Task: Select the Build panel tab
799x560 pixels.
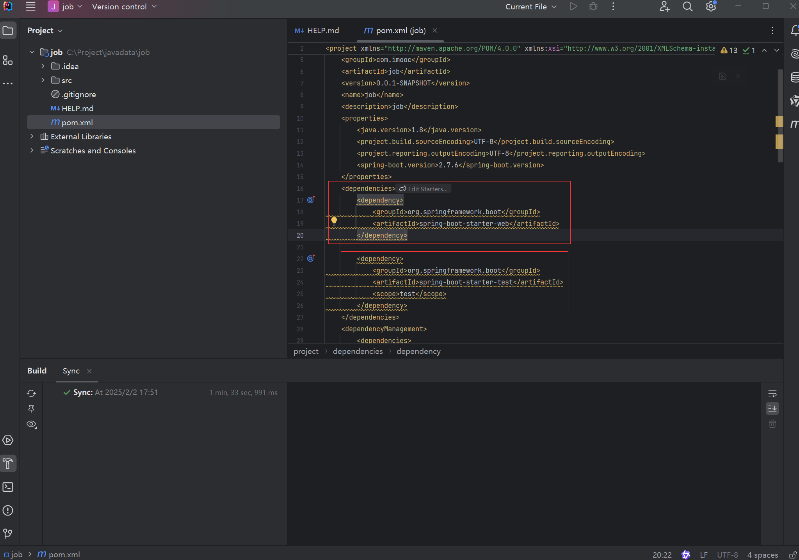Action: click(x=37, y=371)
